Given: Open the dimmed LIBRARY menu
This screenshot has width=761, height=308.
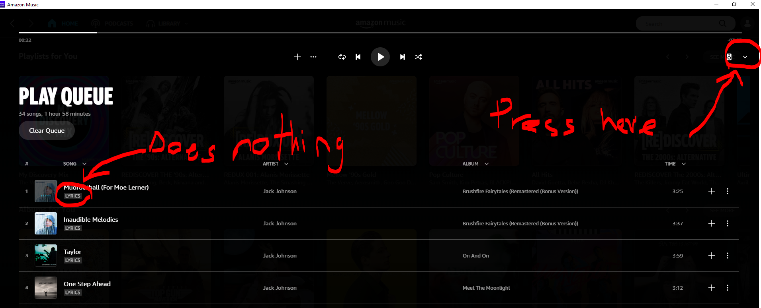Looking at the screenshot, I should 167,23.
